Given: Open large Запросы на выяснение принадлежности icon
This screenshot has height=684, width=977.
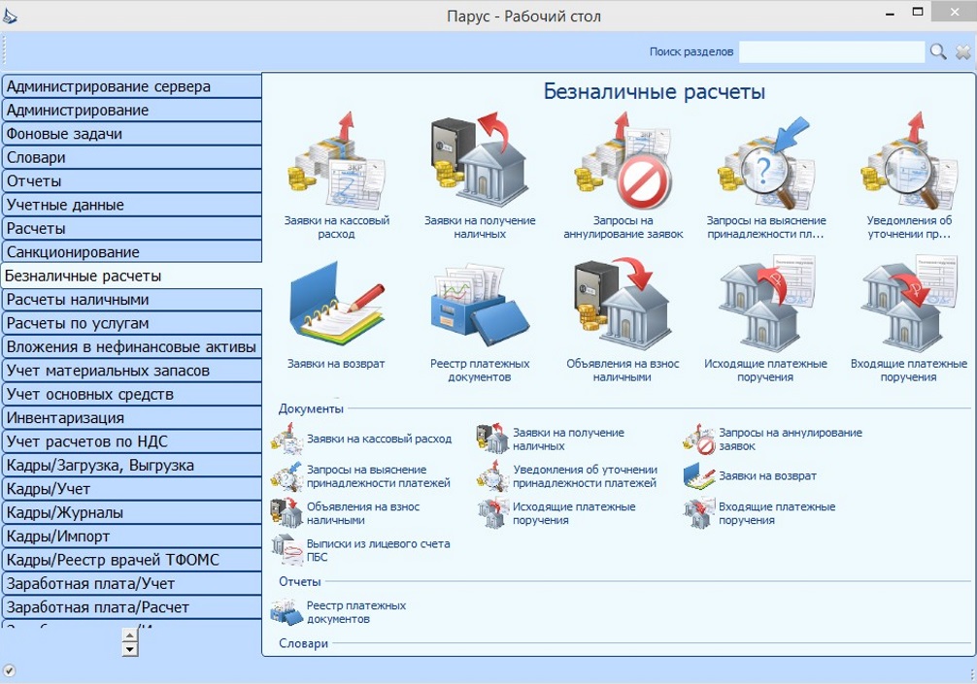Looking at the screenshot, I should [x=766, y=162].
